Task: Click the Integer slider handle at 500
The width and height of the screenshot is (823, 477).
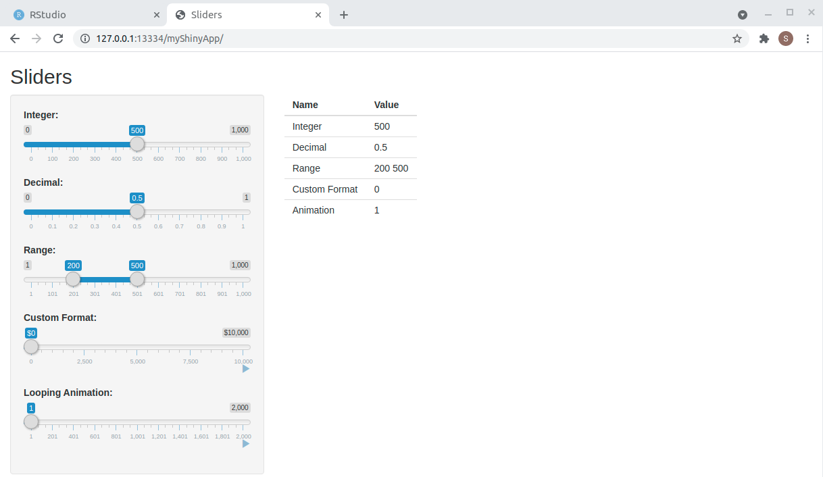Action: pos(137,144)
